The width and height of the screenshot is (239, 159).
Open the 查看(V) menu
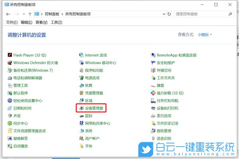coord(41,22)
